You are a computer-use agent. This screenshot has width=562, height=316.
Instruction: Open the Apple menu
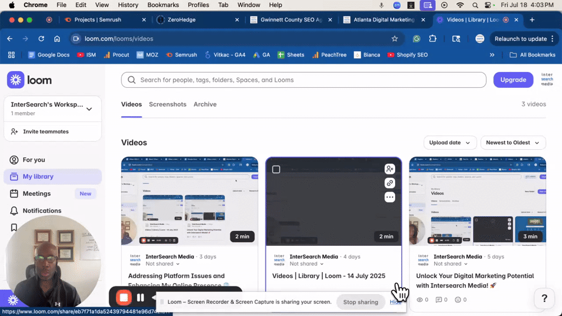(12, 5)
